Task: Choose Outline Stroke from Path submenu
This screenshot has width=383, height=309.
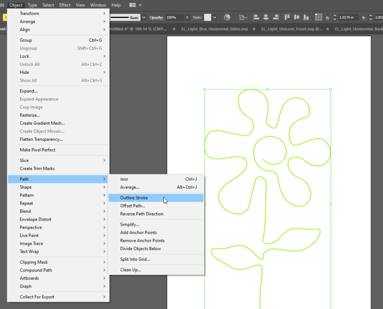Action: pyautogui.click(x=134, y=198)
